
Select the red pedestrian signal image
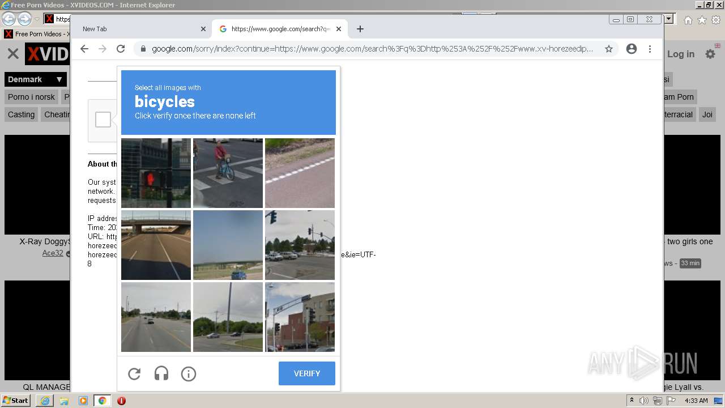(x=156, y=173)
